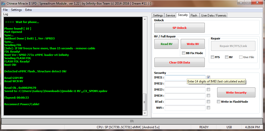This screenshot has width=265, height=131.
Task: Click the 'Wait for phone...' log line
Action: pos(22,22)
